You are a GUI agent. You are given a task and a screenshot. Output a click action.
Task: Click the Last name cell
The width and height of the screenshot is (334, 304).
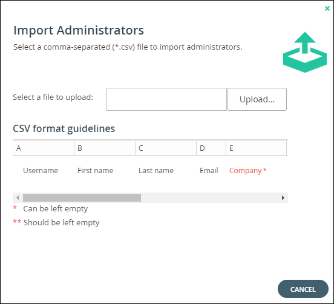(x=156, y=171)
